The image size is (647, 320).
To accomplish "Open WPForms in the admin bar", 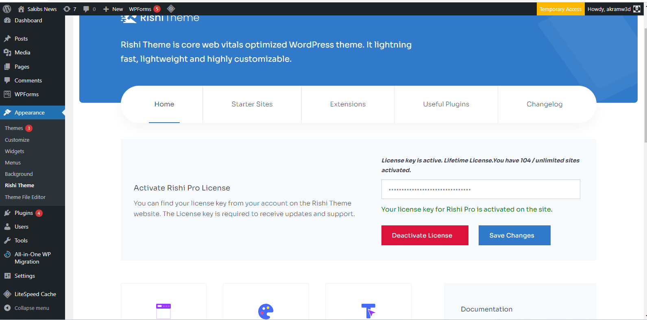I will (140, 9).
